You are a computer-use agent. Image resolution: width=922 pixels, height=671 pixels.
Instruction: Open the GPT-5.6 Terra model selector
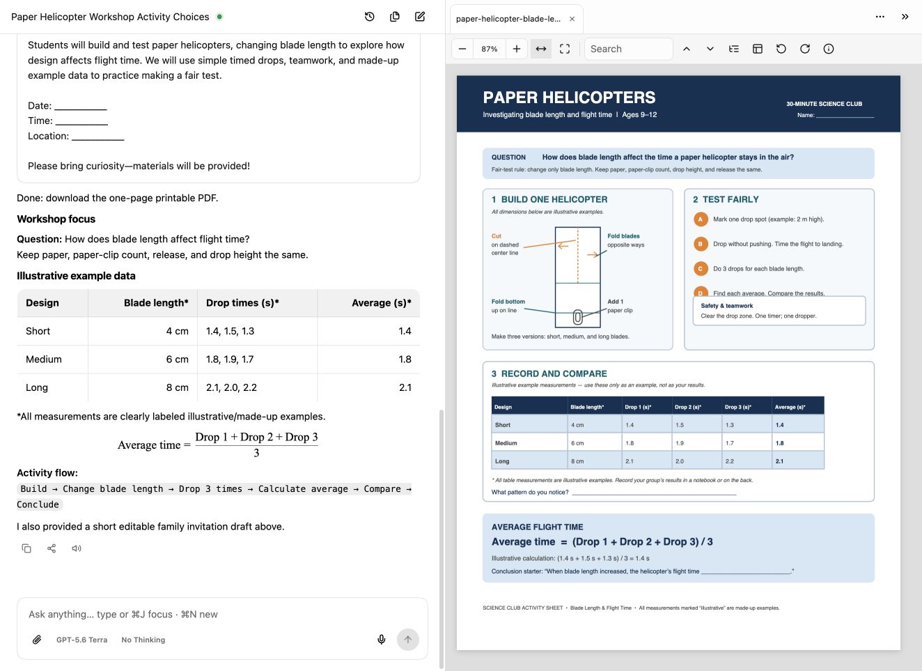(82, 640)
